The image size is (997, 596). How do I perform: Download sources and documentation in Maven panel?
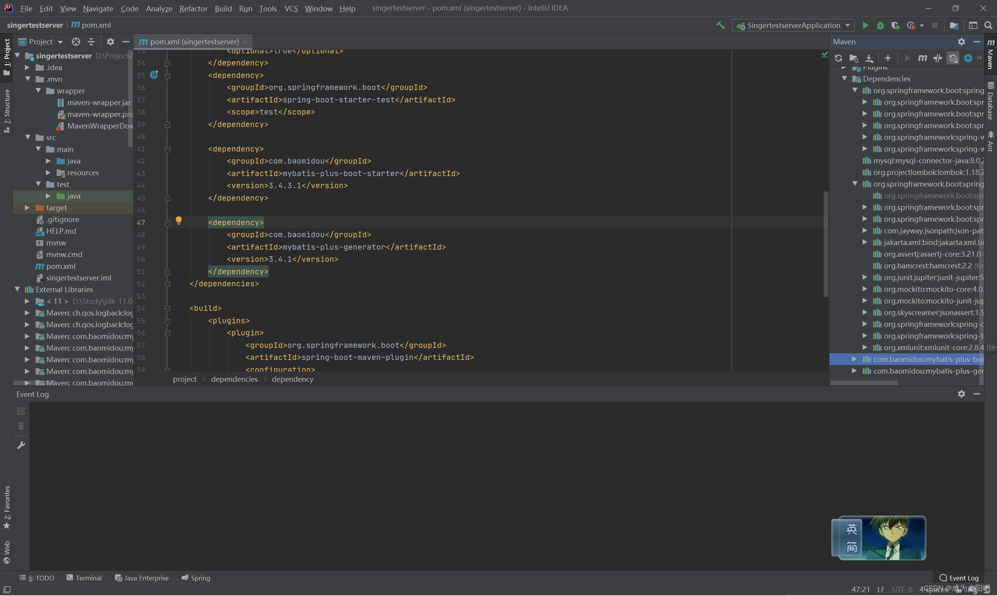point(869,58)
